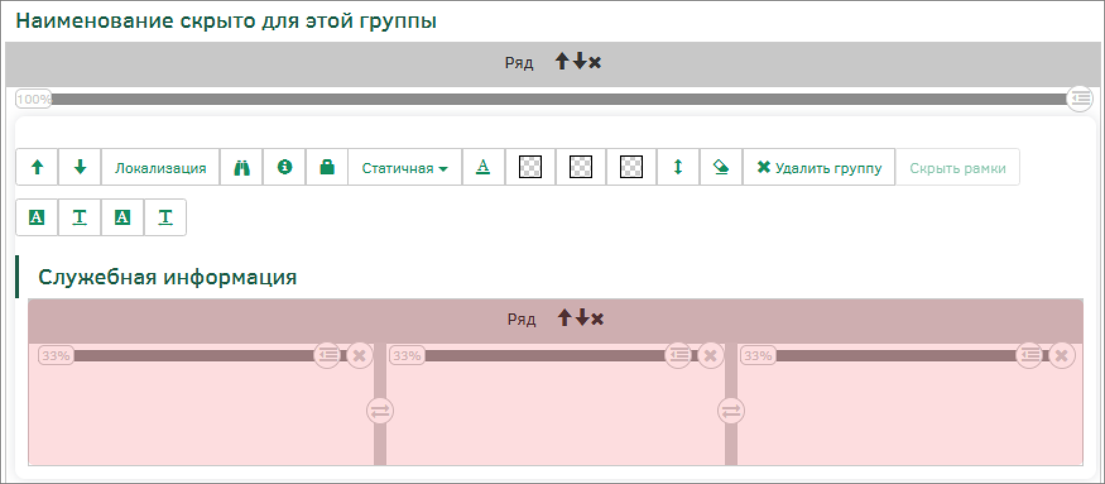Click 'Скрыть рамки' to hide frames
Screen dimensions: 1105x484
[x=957, y=168]
